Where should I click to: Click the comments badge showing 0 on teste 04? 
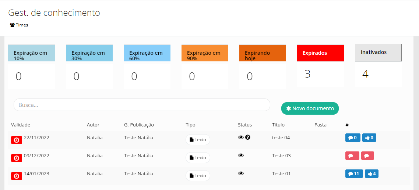coord(353,138)
